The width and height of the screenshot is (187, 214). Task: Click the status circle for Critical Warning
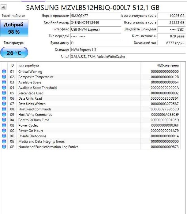pyautogui.click(x=4, y=71)
